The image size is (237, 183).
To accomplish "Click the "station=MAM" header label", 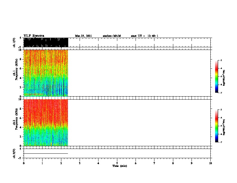I will coord(112,36).
